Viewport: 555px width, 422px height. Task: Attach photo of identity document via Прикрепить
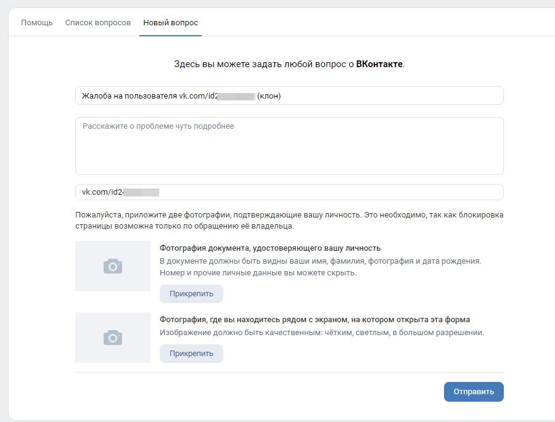[191, 294]
